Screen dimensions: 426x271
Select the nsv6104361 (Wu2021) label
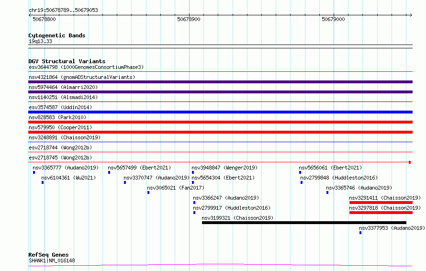click(x=68, y=178)
